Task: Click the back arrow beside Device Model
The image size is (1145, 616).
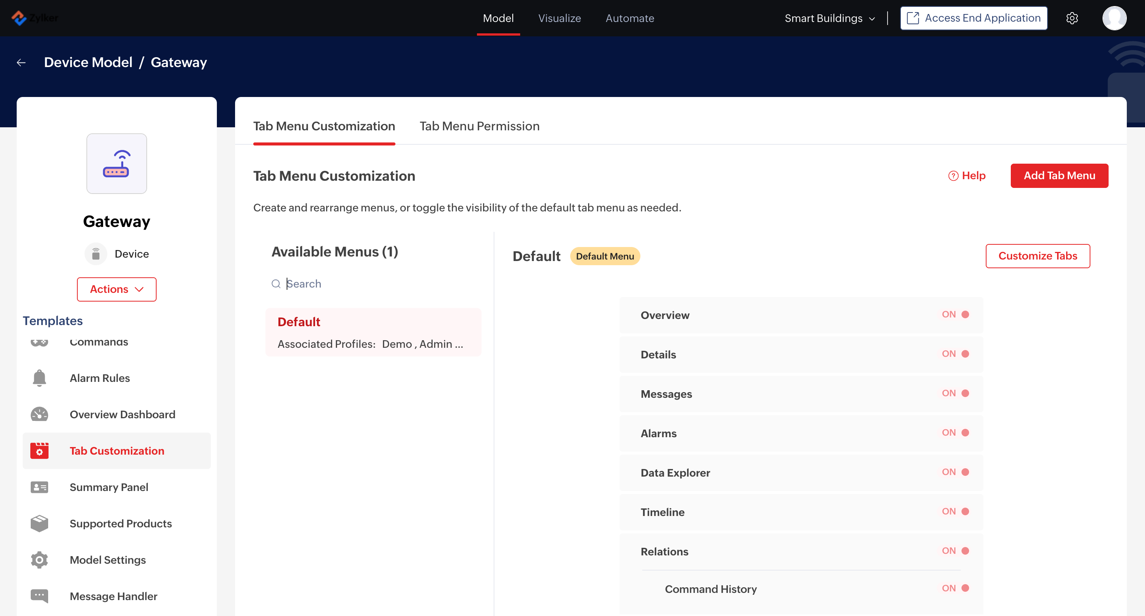Action: [x=21, y=63]
